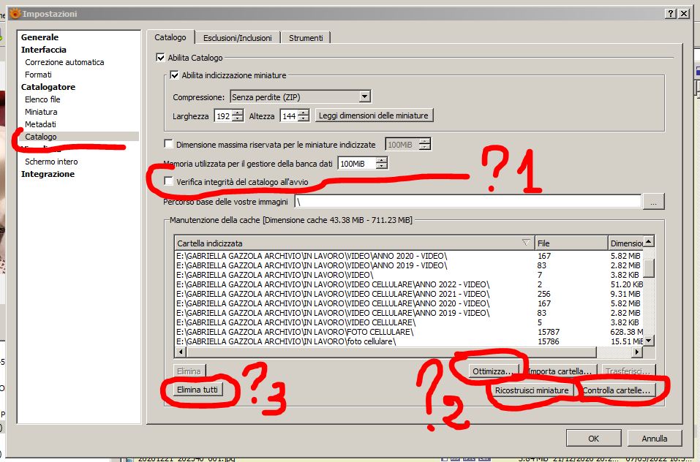Screen dimensions: 700x462
Task: Select the row IN LAVORO\VIDEO\ANNO 2020 - VIDEO\
Action: pos(409,256)
